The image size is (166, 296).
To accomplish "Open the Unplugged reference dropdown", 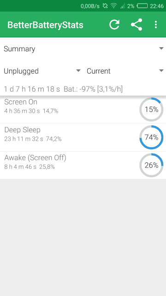I will pos(42,71).
